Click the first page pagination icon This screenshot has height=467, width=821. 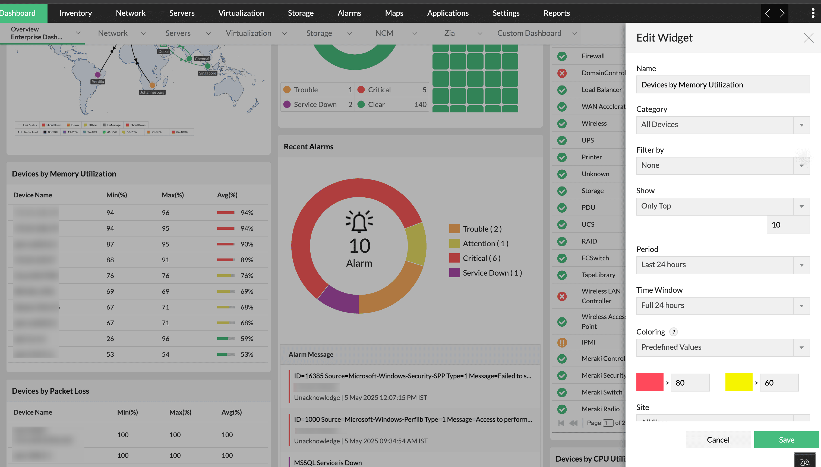tap(561, 423)
